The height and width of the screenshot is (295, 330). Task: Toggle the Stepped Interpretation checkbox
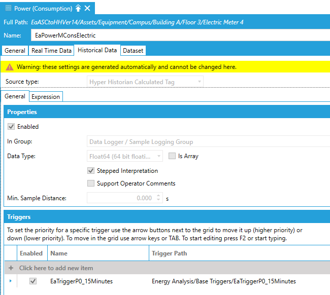pos(91,171)
